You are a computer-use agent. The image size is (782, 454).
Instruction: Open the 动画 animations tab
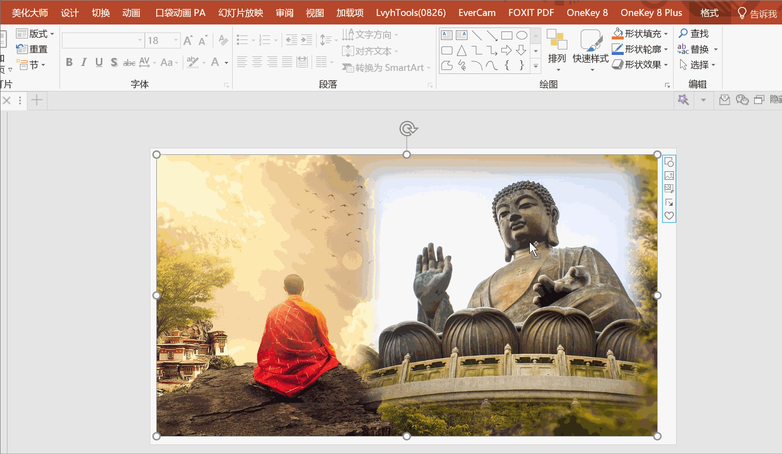tap(131, 13)
